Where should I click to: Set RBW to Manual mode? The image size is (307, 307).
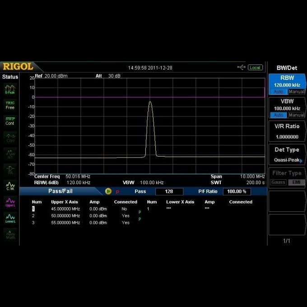coord(297,92)
